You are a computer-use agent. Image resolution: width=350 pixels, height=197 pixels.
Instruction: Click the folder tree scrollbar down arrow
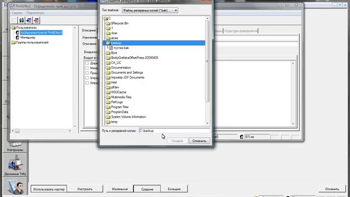(207, 123)
